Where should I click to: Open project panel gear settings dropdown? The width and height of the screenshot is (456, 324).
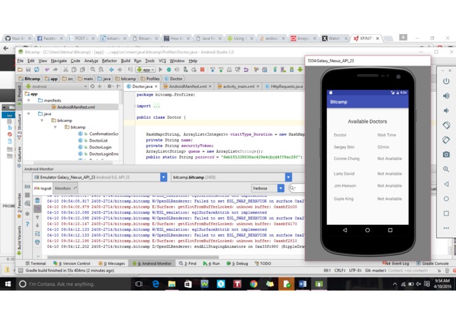110,87
